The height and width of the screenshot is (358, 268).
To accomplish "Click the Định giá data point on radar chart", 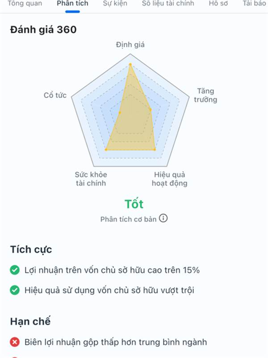I will (x=130, y=64).
